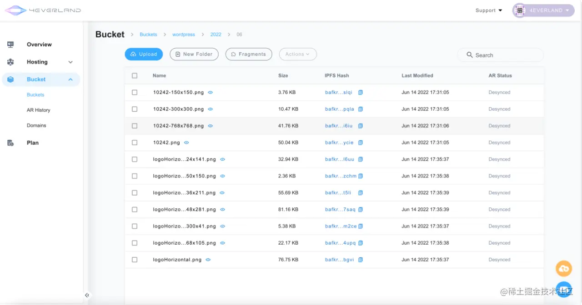Click the Size column header
Screen dimensions: 582x305
tap(283, 76)
